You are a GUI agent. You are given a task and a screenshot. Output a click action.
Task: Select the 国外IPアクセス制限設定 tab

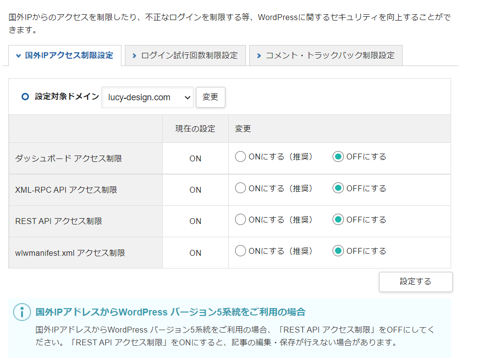click(69, 56)
